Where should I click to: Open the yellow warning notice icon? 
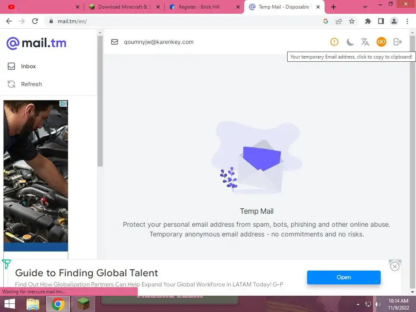click(334, 42)
